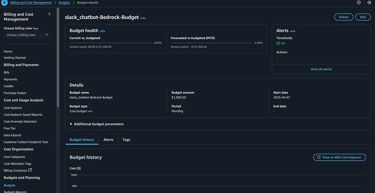Click the sidebar vertical scrollbar
The width and height of the screenshot is (375, 193).
(58, 58)
